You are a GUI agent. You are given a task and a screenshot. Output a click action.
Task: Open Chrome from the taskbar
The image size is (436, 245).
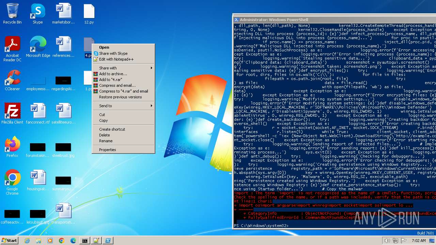coord(62,241)
